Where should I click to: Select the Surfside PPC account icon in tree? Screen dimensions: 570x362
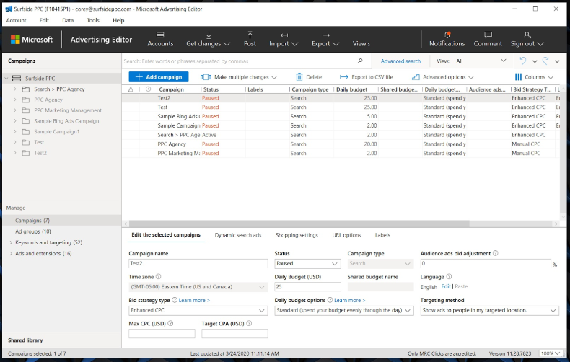tap(17, 79)
